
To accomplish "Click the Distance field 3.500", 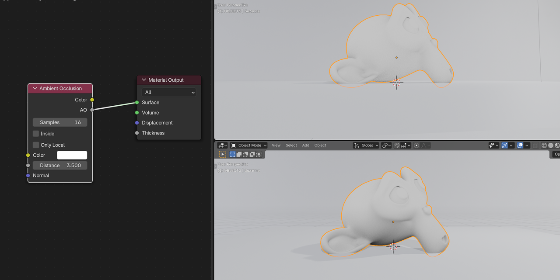I will tap(60, 166).
